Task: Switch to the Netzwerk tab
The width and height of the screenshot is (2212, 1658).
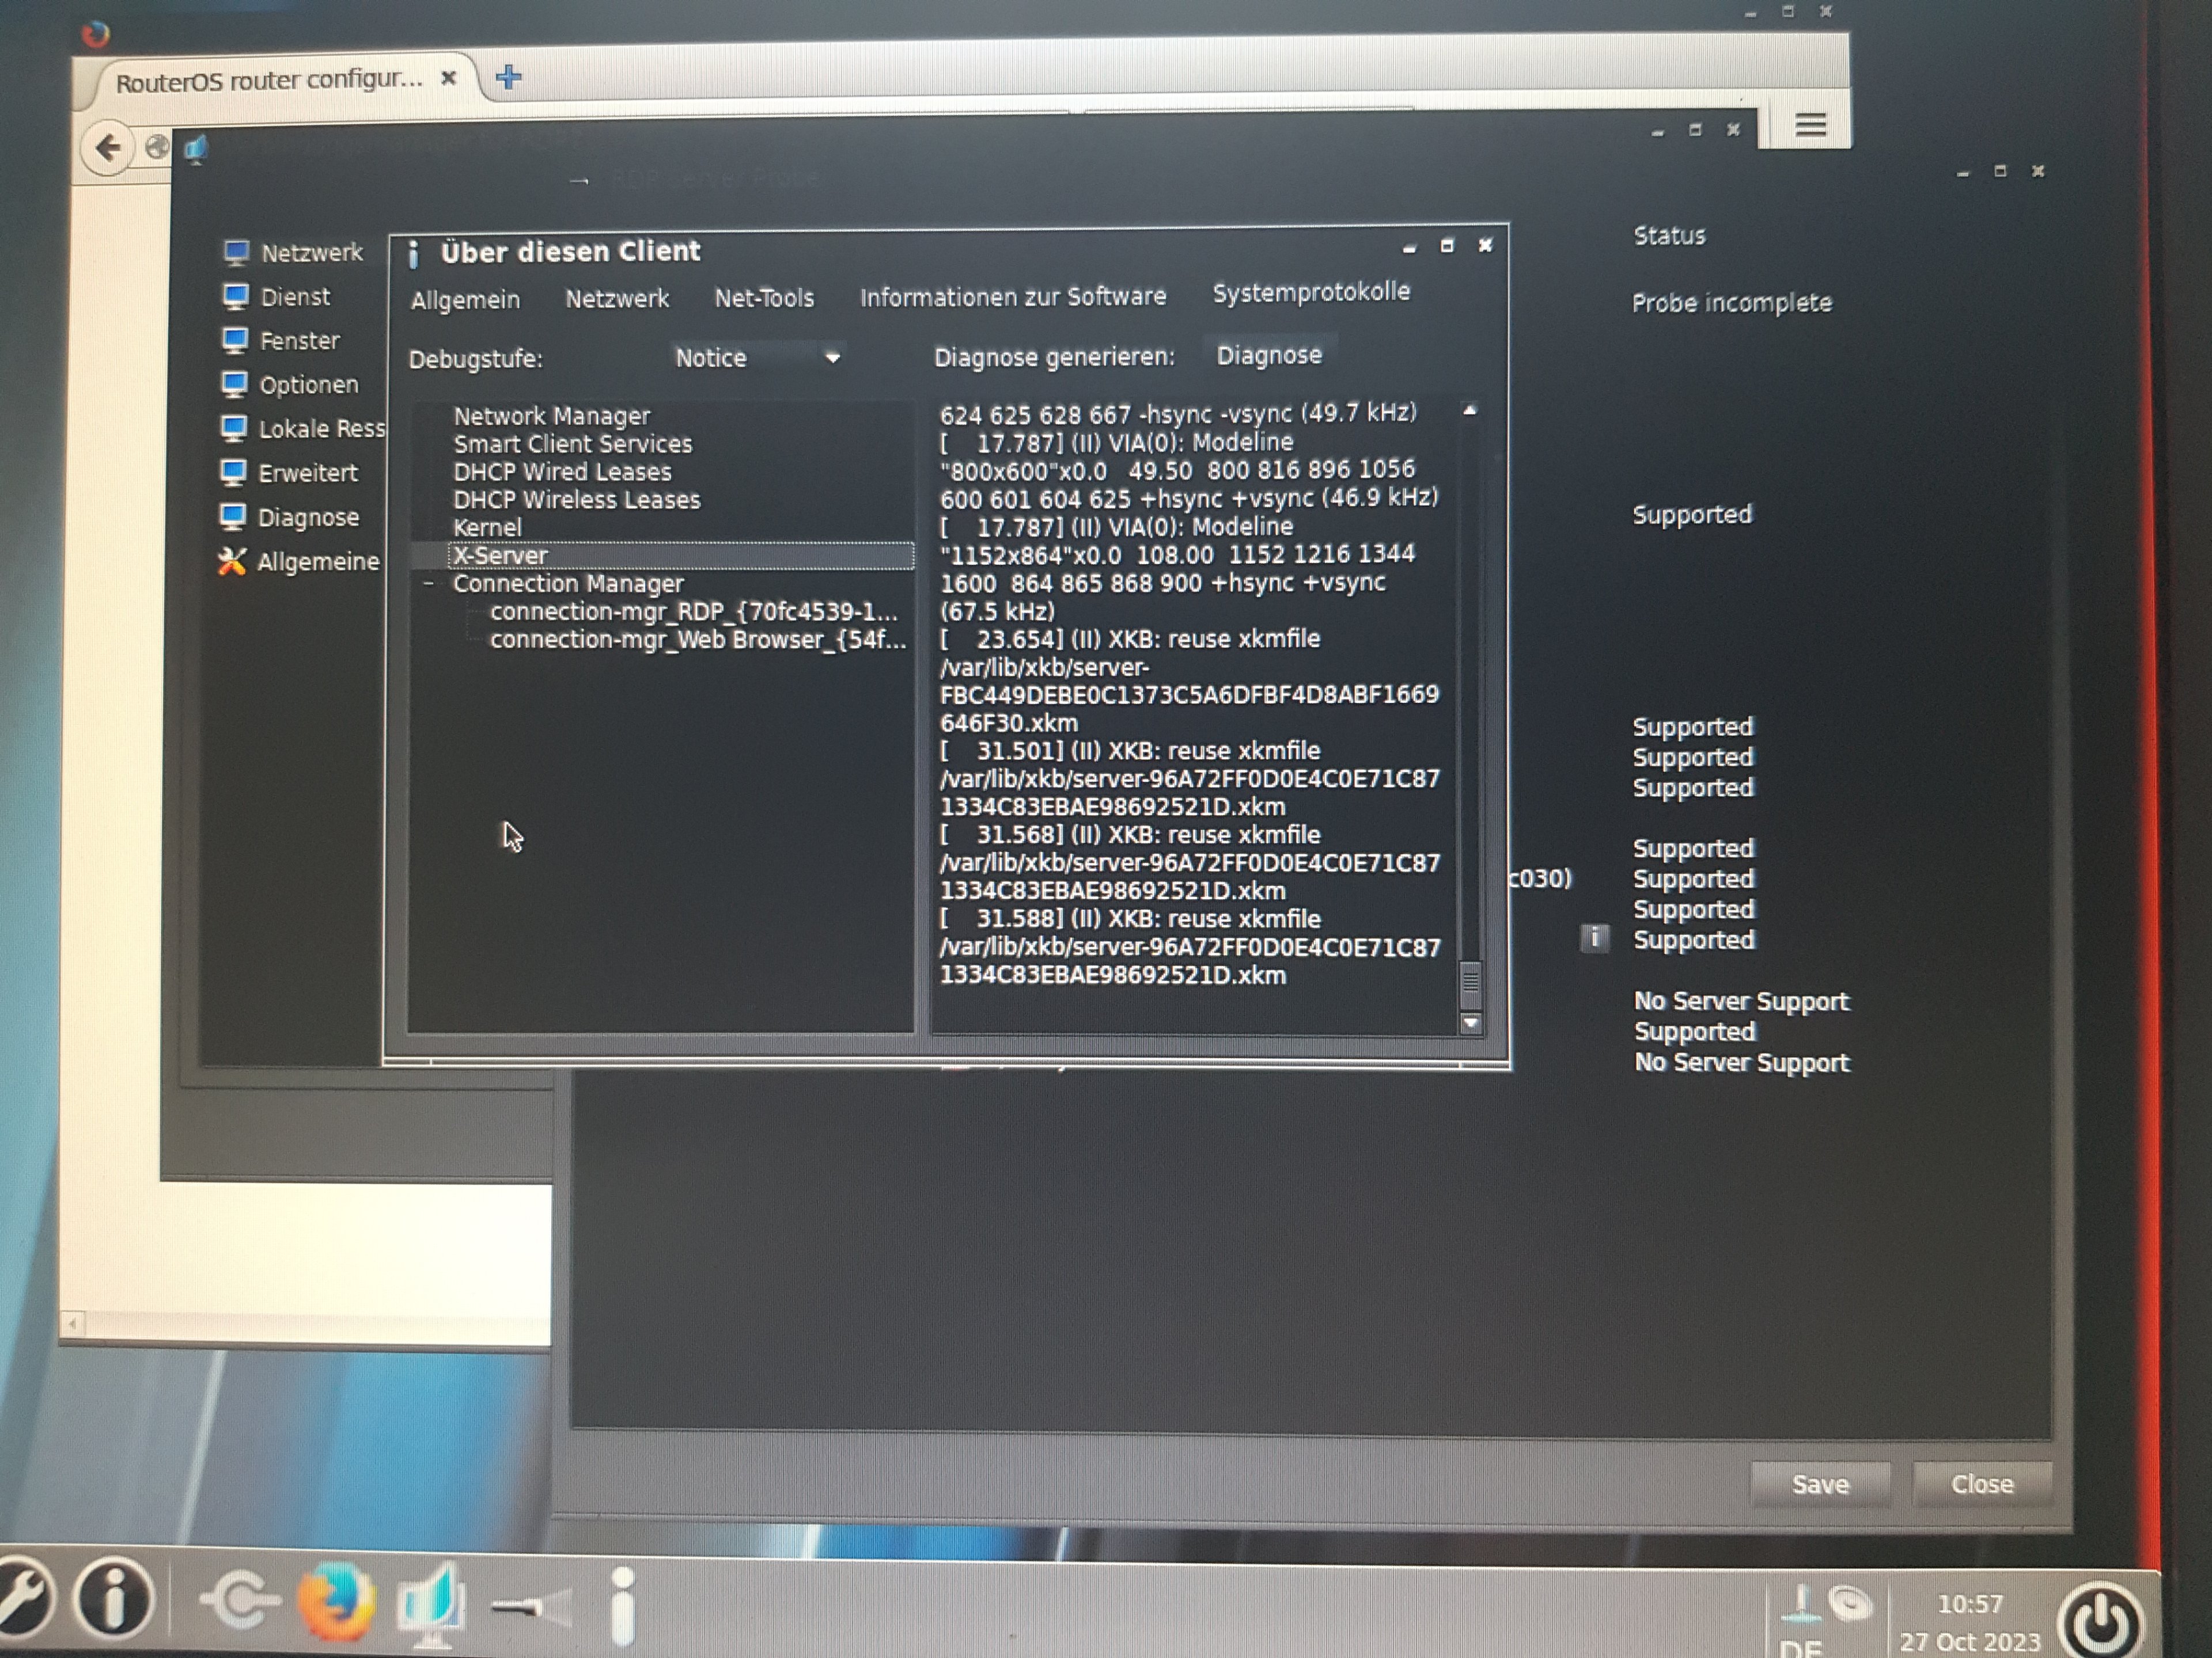Action: pyautogui.click(x=617, y=299)
